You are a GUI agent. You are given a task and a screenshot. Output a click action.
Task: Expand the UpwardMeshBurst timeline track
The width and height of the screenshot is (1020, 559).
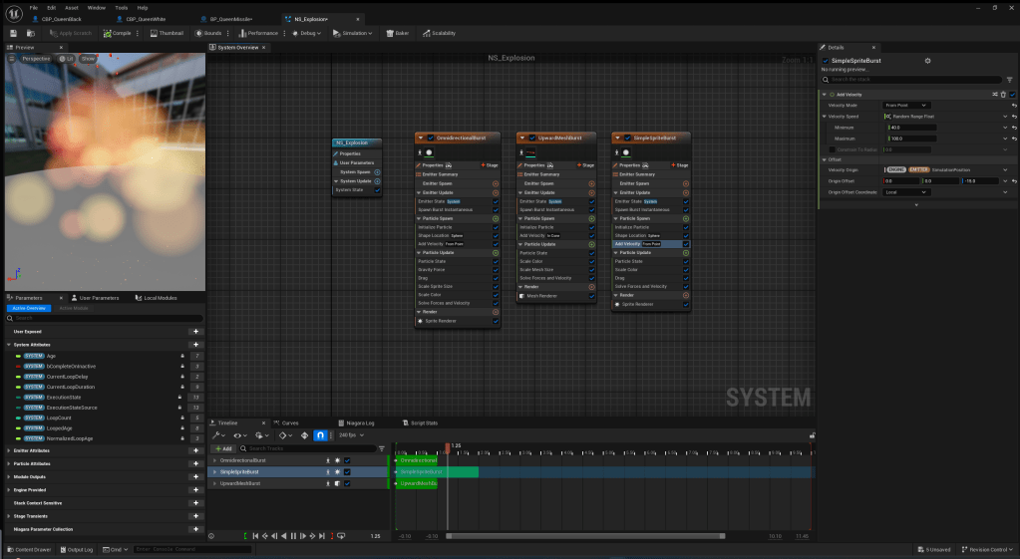[214, 483]
